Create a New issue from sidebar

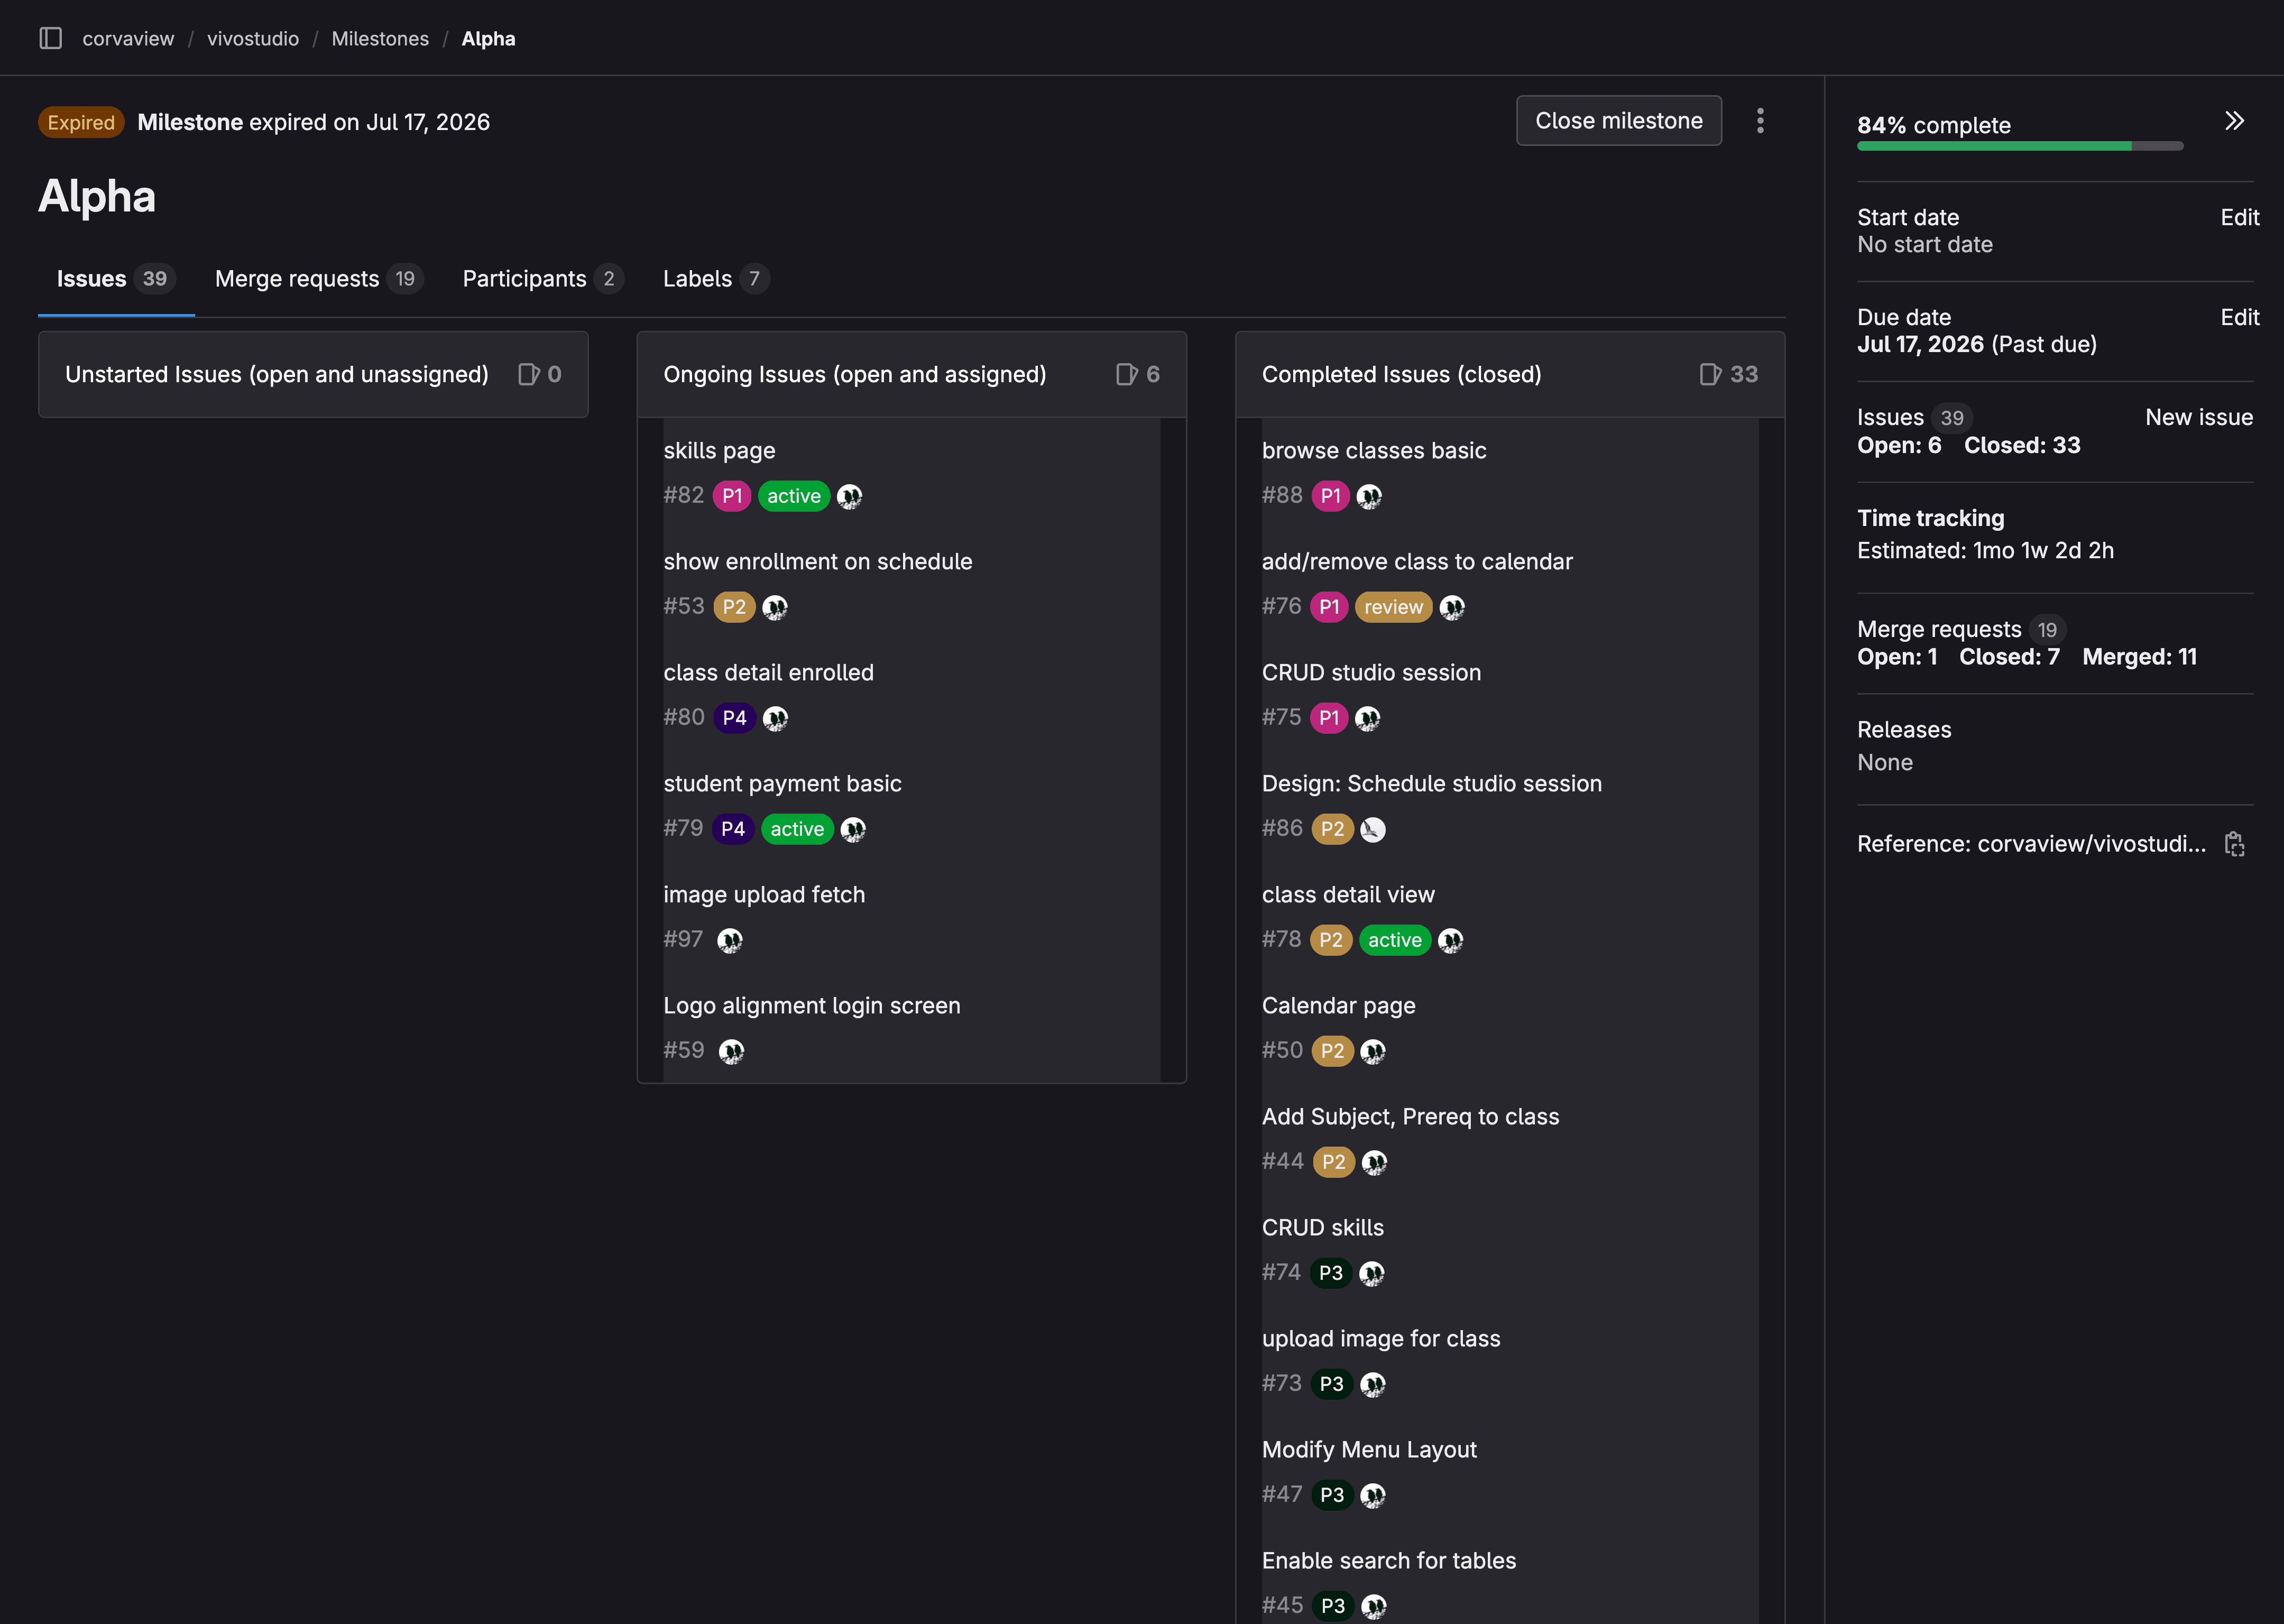tap(2199, 417)
